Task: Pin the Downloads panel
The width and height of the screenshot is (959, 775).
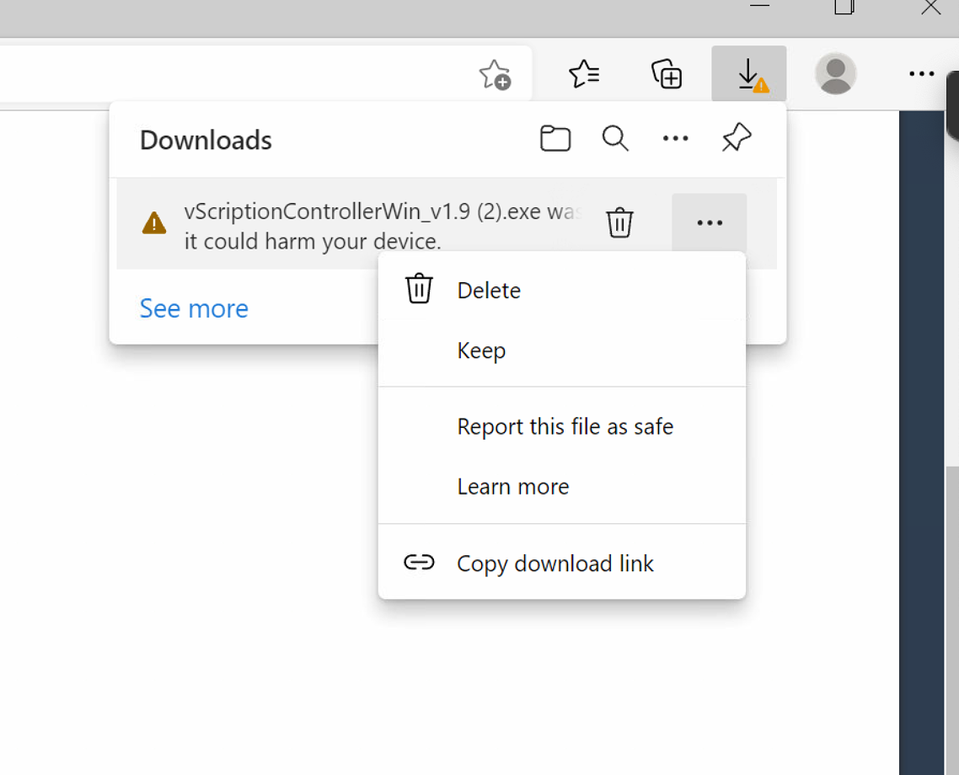Action: (x=737, y=137)
